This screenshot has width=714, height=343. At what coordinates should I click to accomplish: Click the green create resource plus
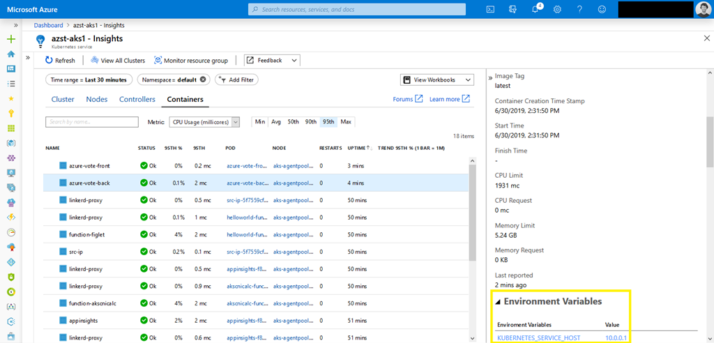coord(10,39)
